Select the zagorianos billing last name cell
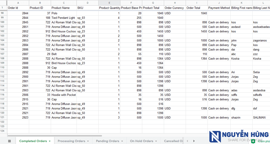This screenshot has width=270, height=144. pos(261,40)
